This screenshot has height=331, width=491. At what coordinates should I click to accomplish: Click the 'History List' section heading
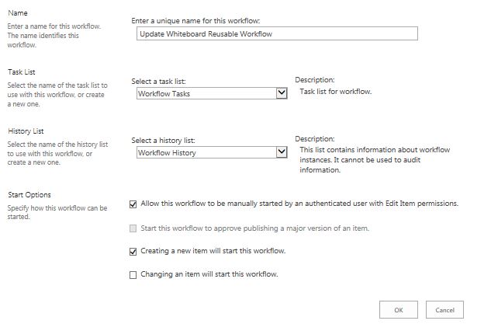(x=26, y=132)
